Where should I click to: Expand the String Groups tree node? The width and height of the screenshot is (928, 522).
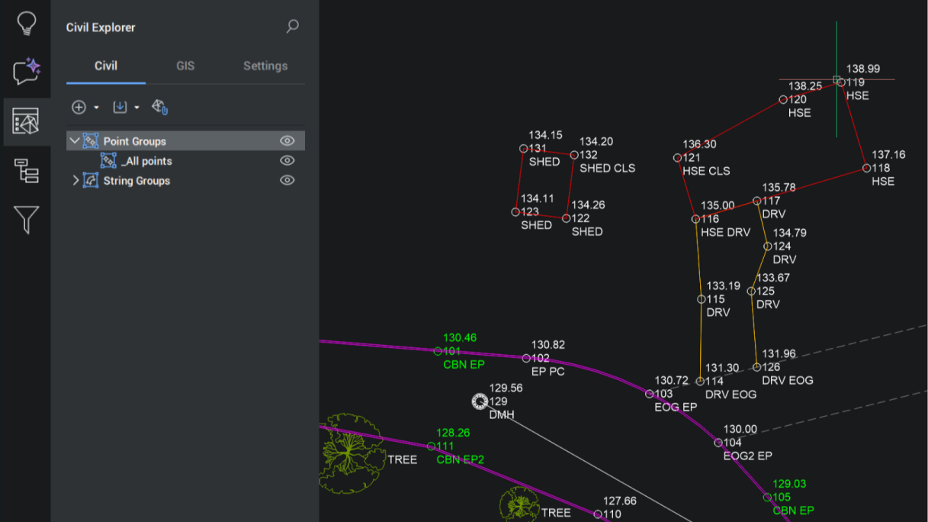[75, 181]
